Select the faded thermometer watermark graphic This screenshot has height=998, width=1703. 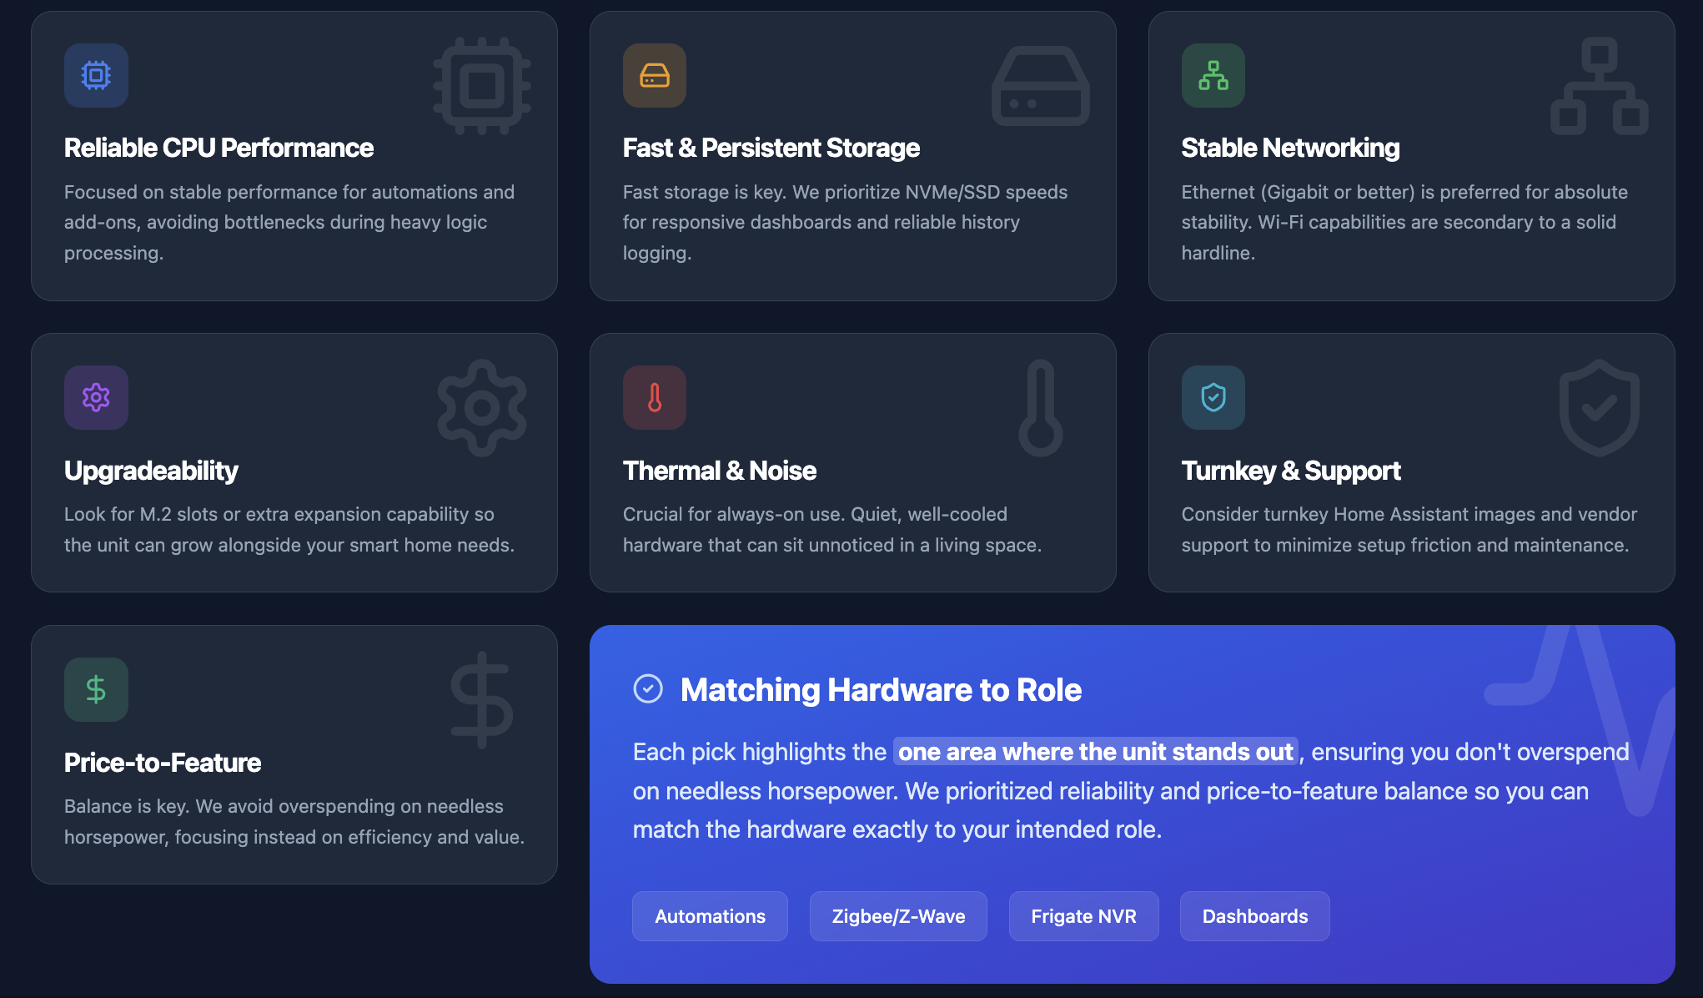point(1039,409)
